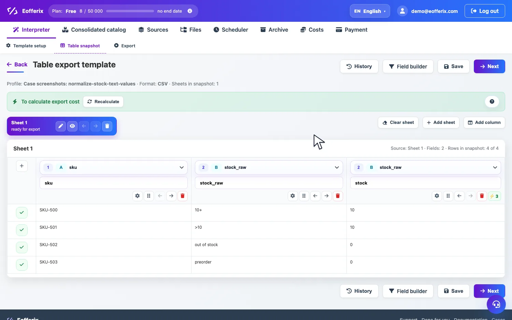Click the stock_raw column name input
The image size is (512, 320).
[269, 183]
